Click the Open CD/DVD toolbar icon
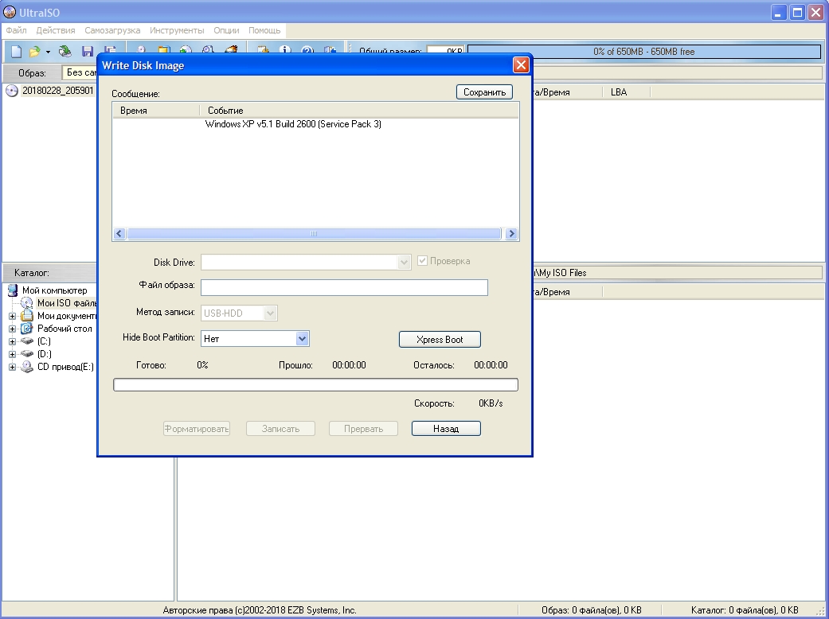 [x=65, y=51]
